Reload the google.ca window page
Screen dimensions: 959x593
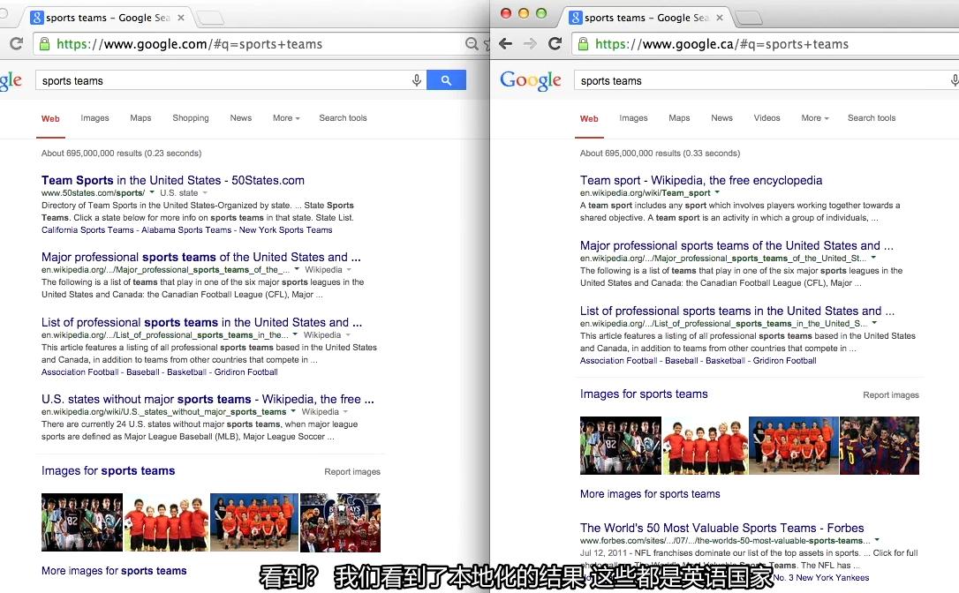pyautogui.click(x=555, y=43)
